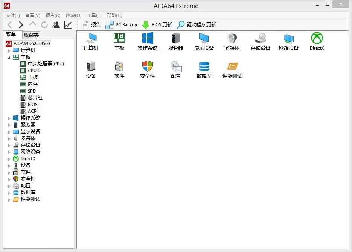Viewport: 352px width, 252px height.
Task: Click the 驱动程序更新 toolbar button
Action: (x=197, y=25)
